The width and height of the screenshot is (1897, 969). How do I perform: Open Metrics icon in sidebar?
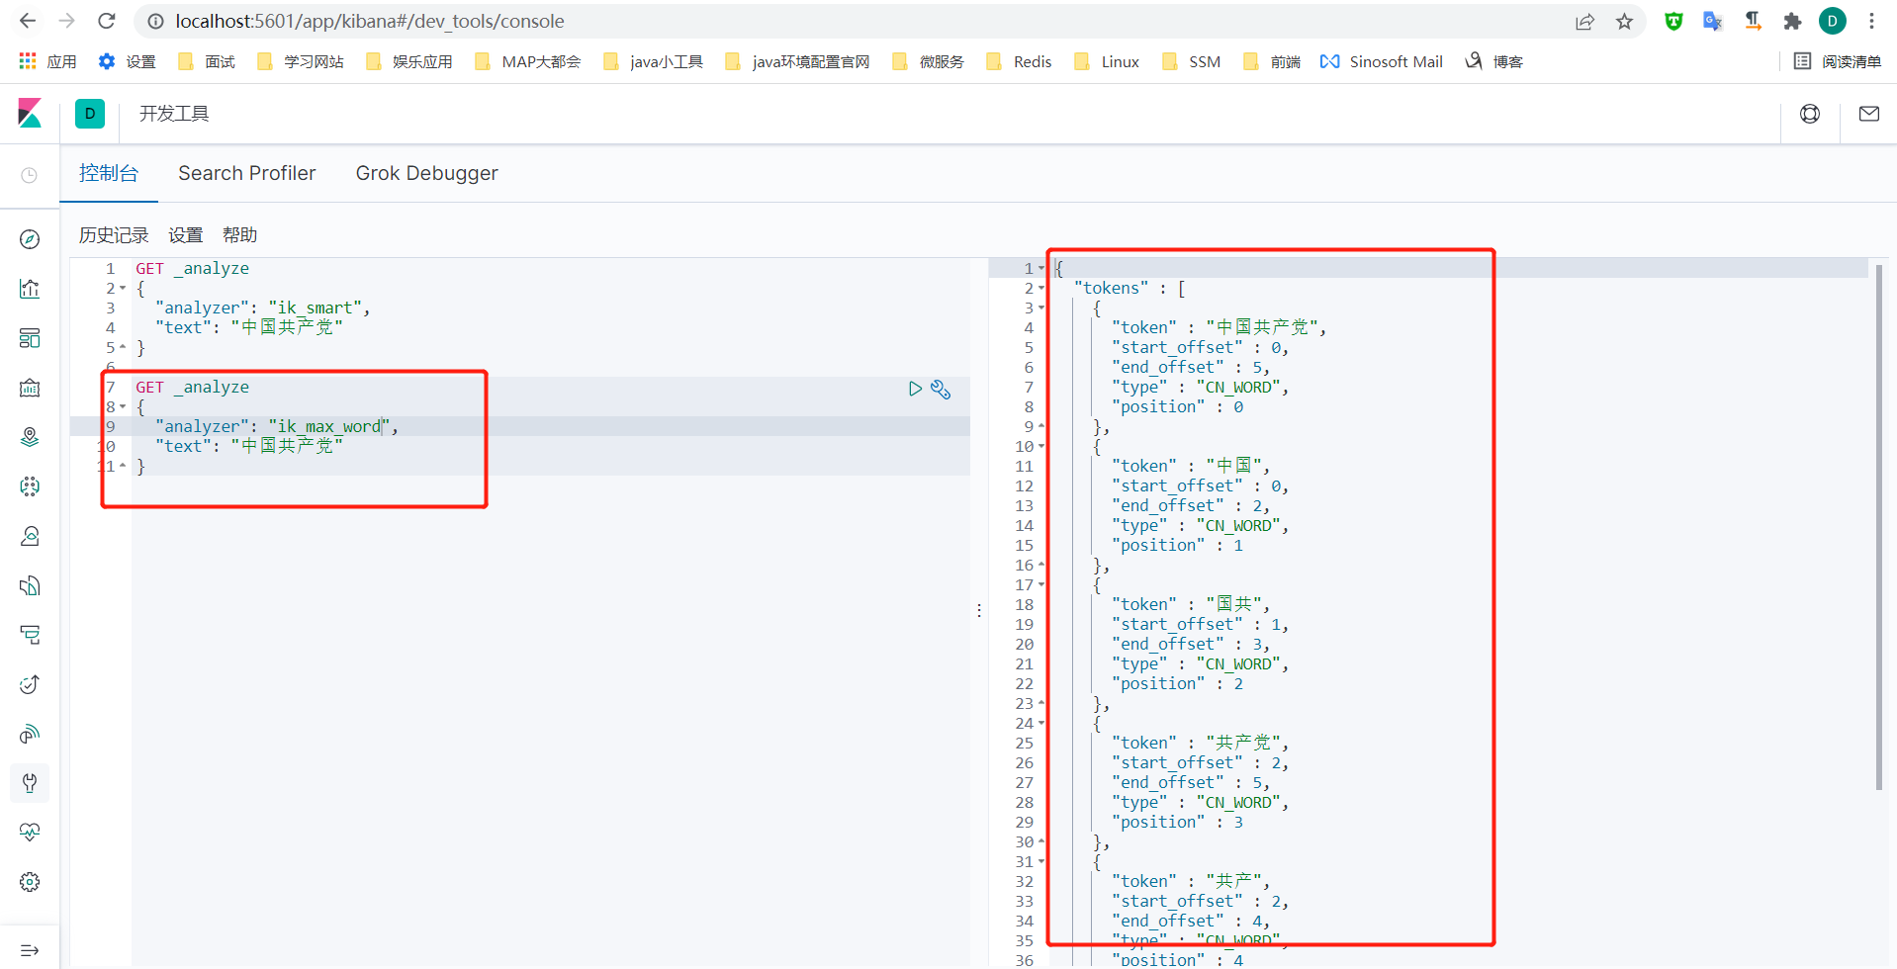click(x=30, y=536)
